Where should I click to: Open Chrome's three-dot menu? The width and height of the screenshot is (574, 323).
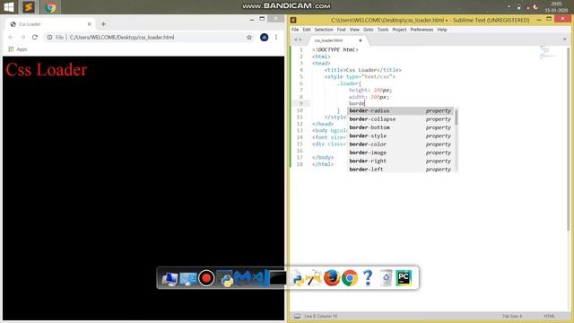pos(276,38)
